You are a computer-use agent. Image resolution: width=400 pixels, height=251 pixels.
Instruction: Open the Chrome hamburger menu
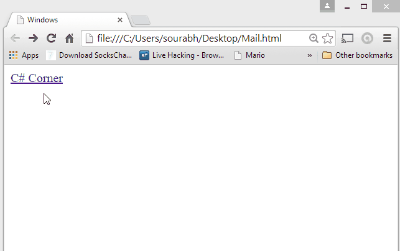(387, 39)
